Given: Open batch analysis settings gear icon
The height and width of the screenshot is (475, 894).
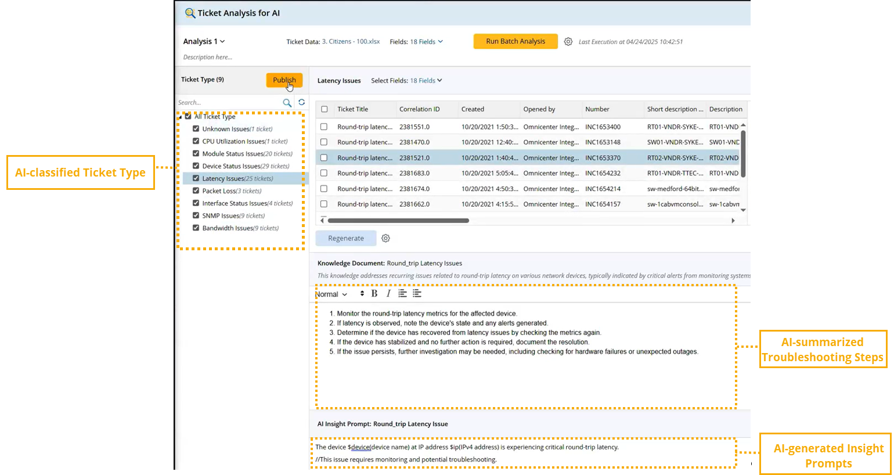Looking at the screenshot, I should pyautogui.click(x=568, y=42).
